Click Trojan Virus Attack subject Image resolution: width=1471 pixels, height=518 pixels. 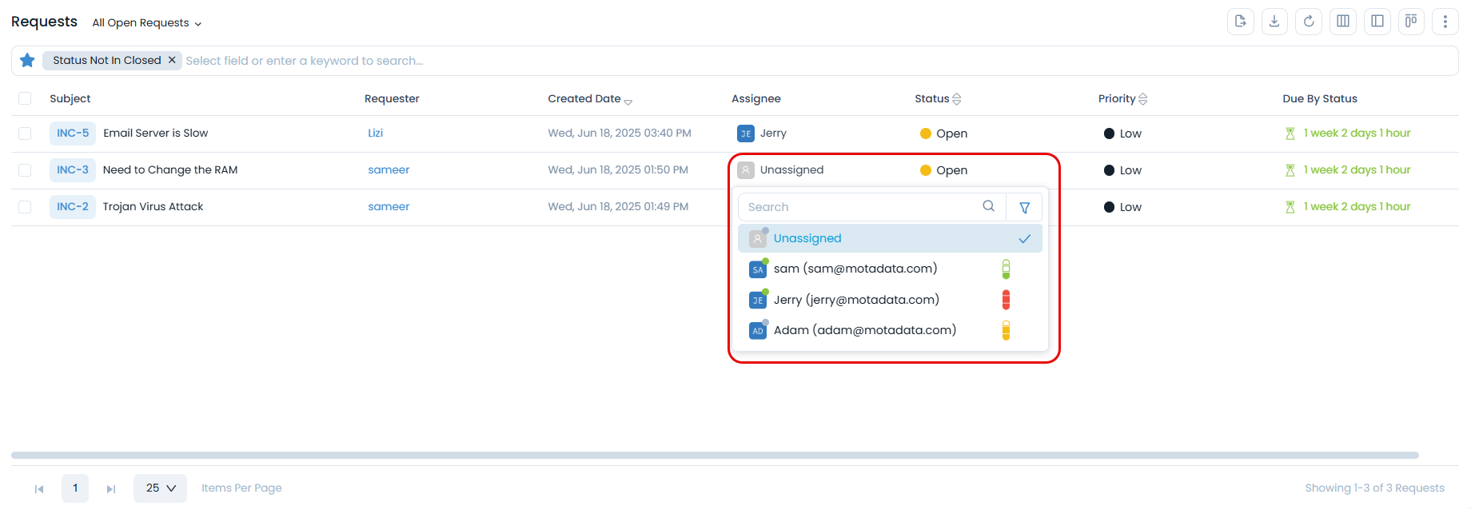point(153,207)
